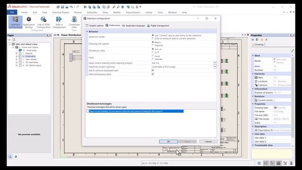Click the star favorites icon in Properties

point(261,40)
